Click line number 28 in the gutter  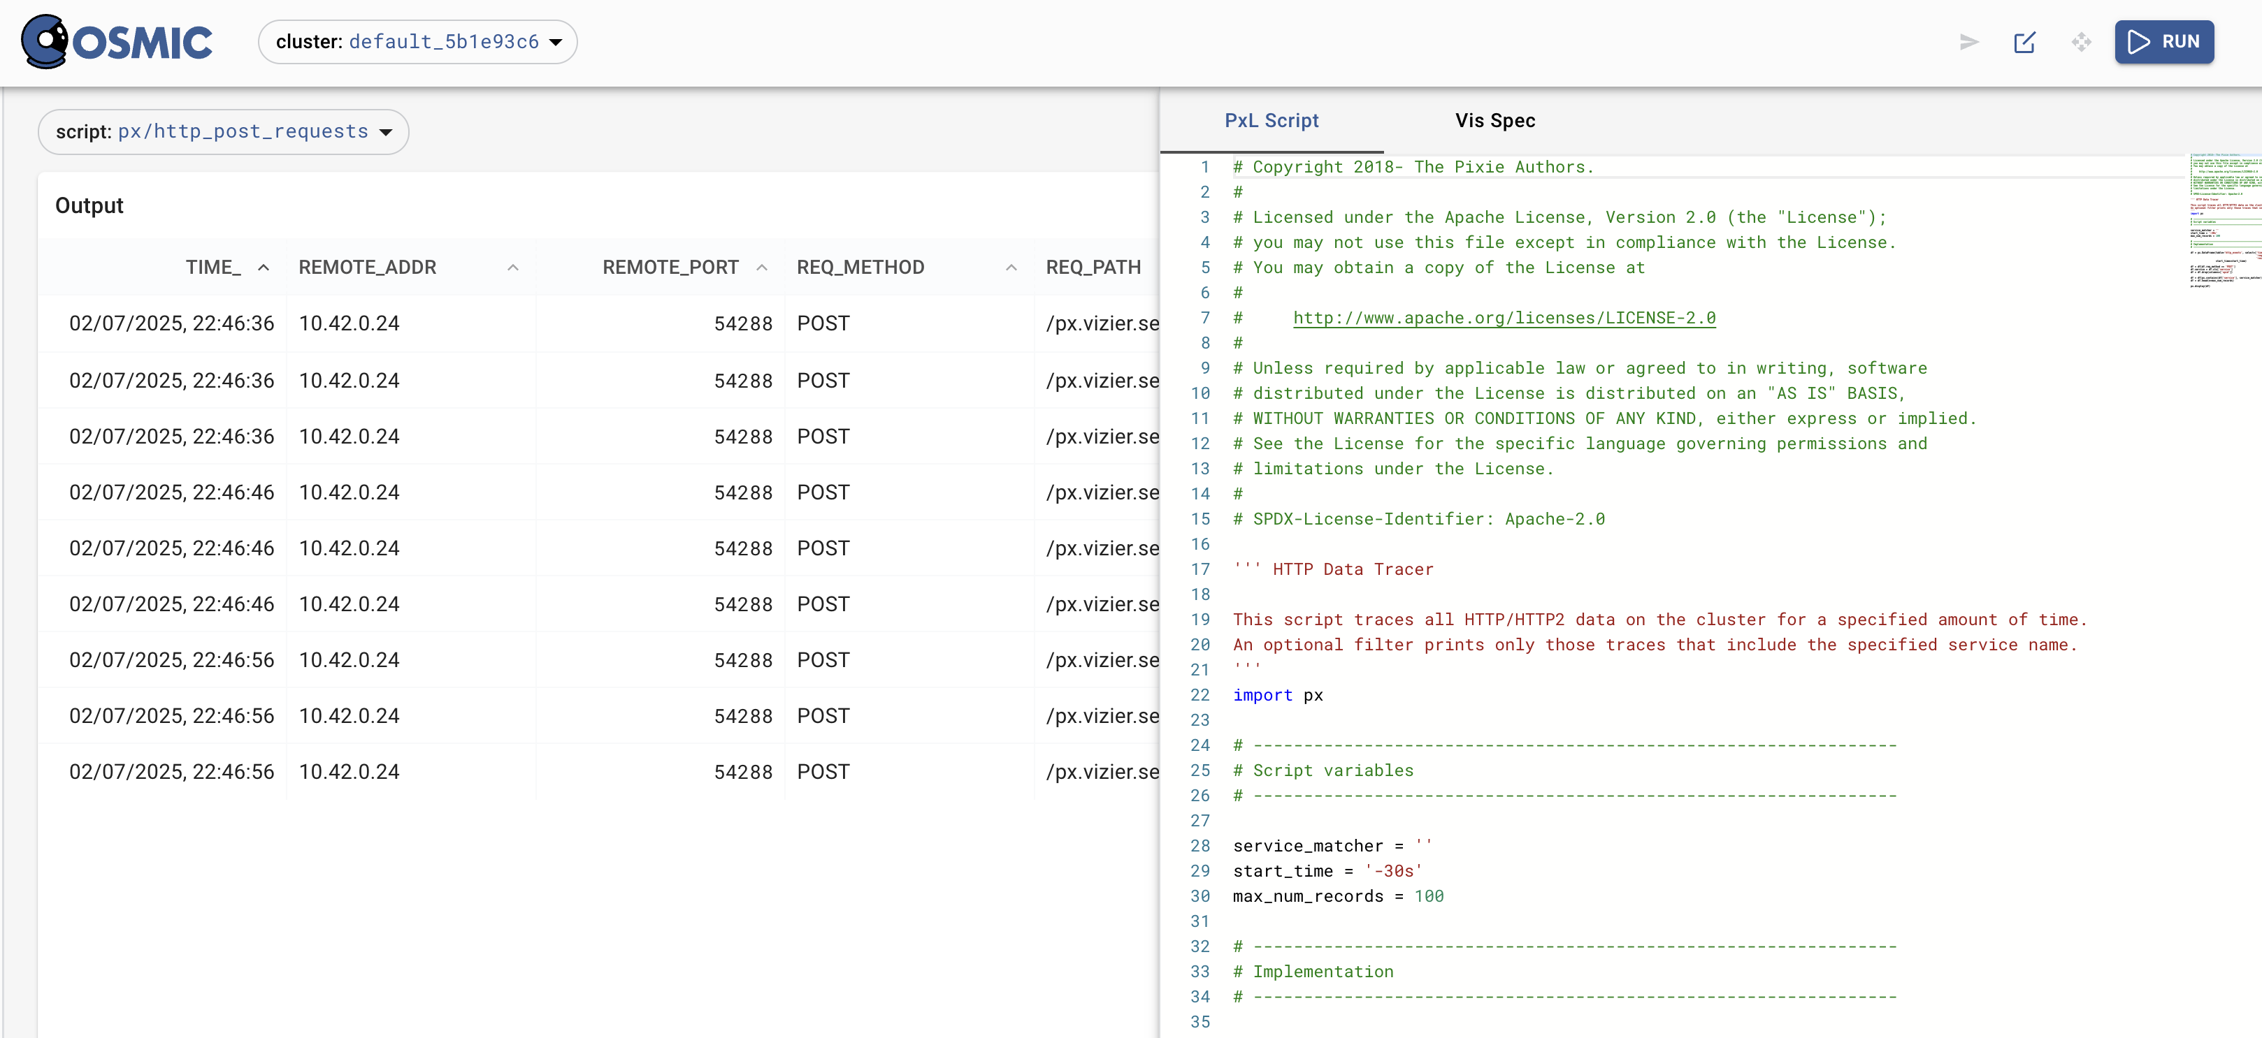click(x=1200, y=846)
